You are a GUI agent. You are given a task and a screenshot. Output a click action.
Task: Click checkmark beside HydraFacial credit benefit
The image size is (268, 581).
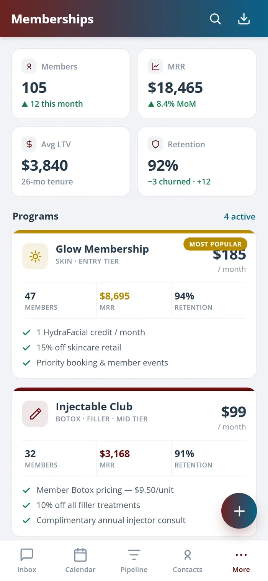(26, 332)
